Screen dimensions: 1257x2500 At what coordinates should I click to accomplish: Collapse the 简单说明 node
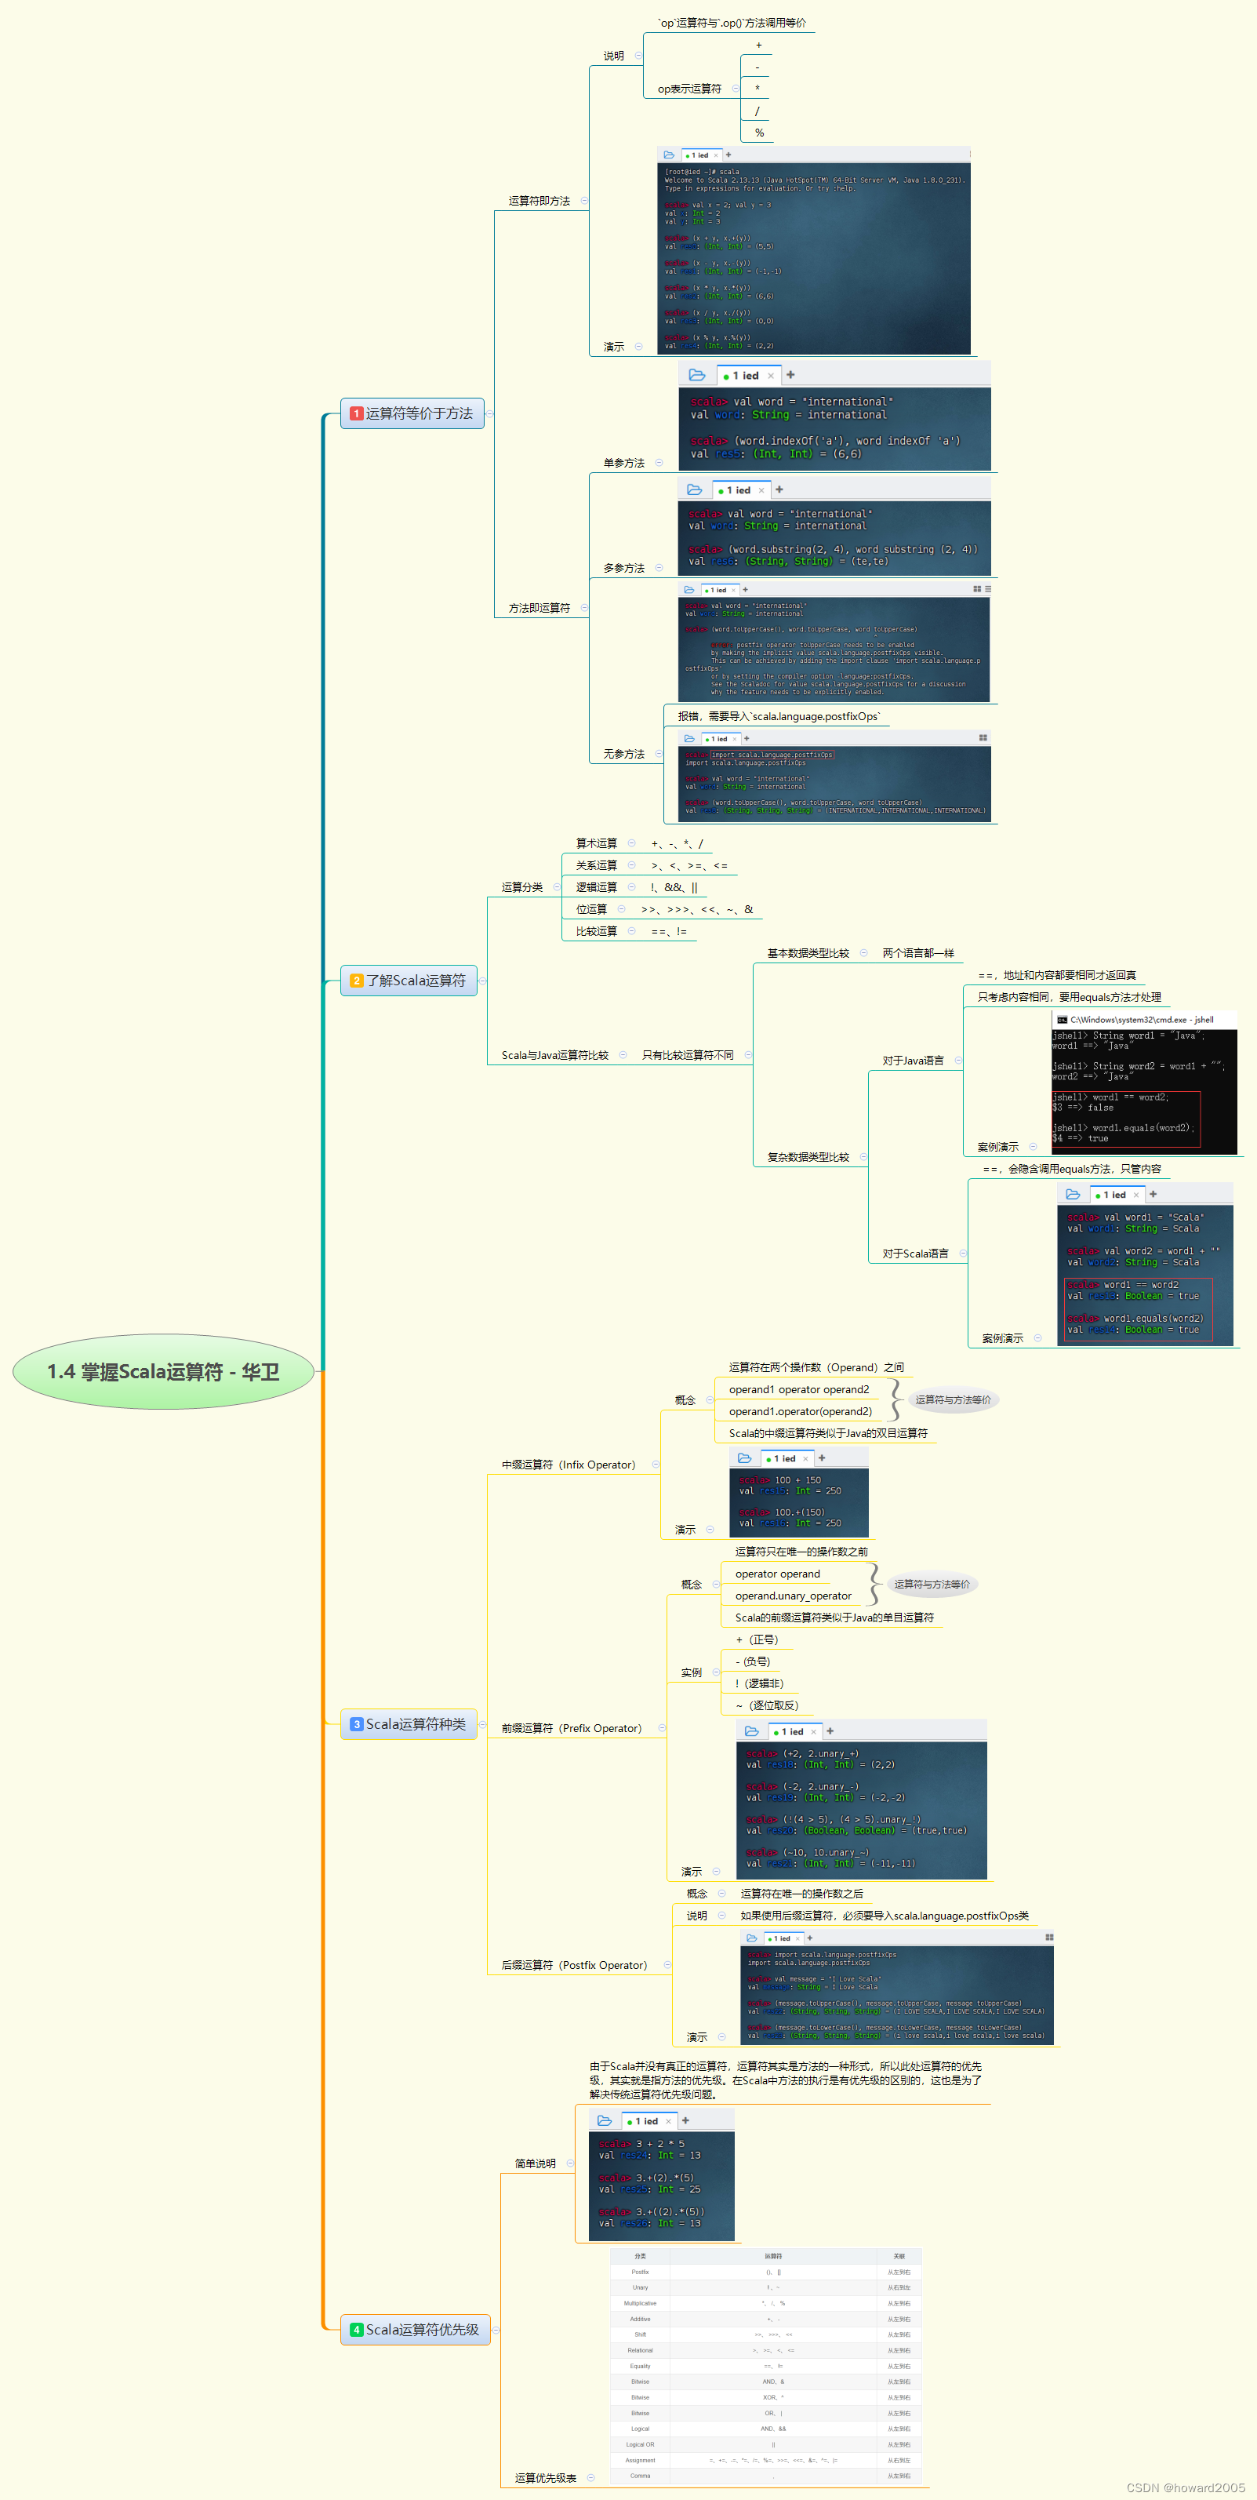570,2163
